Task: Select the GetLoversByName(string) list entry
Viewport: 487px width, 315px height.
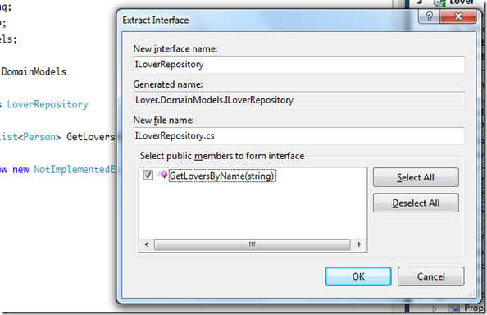Action: [222, 176]
